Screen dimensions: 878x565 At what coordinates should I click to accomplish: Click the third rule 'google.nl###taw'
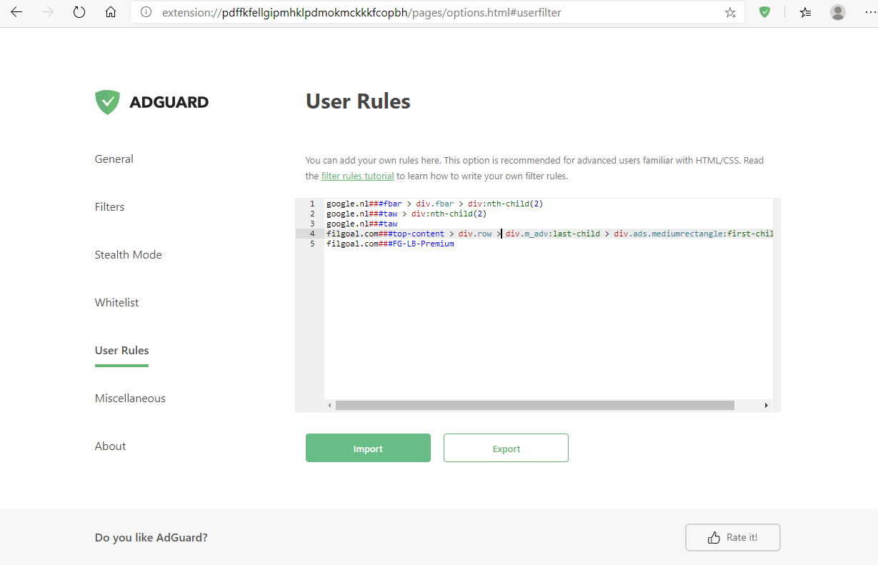(x=361, y=224)
